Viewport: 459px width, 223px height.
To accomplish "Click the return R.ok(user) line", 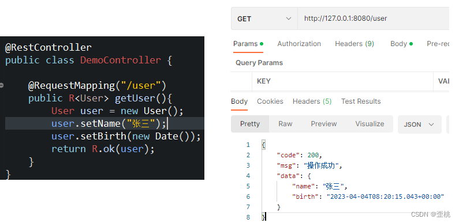I will (x=103, y=149).
